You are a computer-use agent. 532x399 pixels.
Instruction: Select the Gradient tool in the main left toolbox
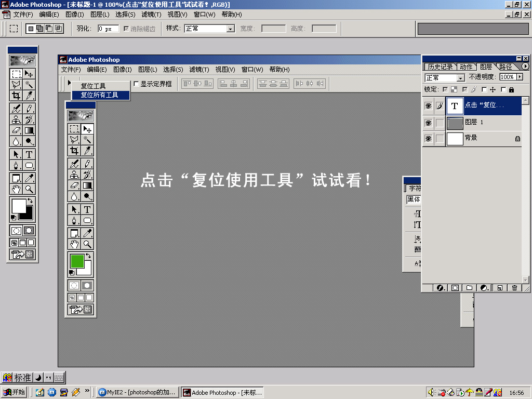pyautogui.click(x=29, y=130)
